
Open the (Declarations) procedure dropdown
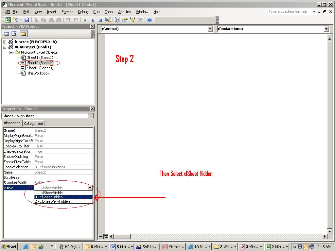326,29
